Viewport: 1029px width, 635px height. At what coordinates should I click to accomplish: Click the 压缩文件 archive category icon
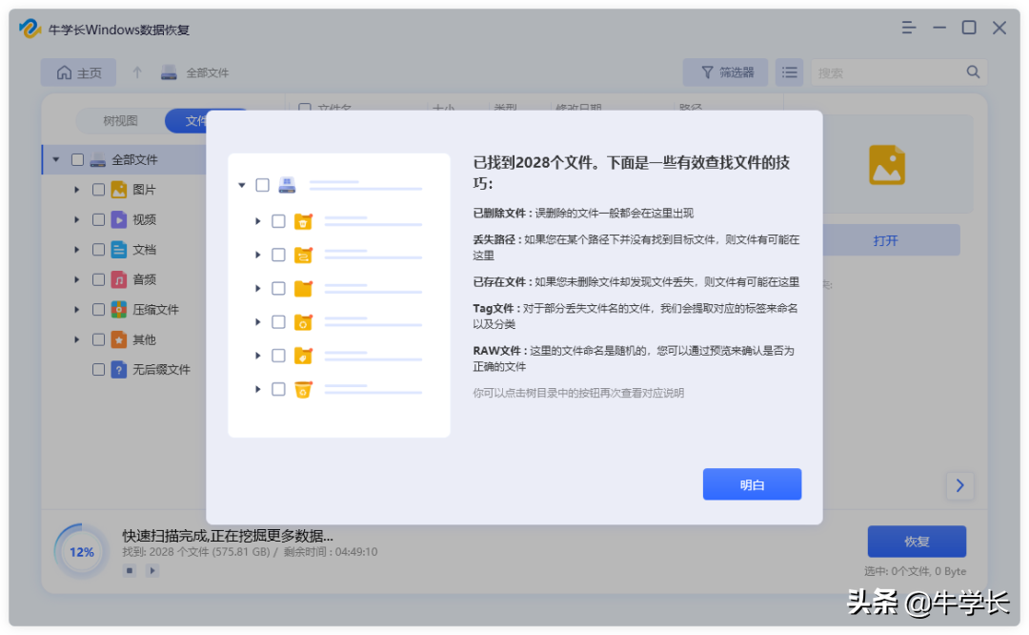(117, 309)
